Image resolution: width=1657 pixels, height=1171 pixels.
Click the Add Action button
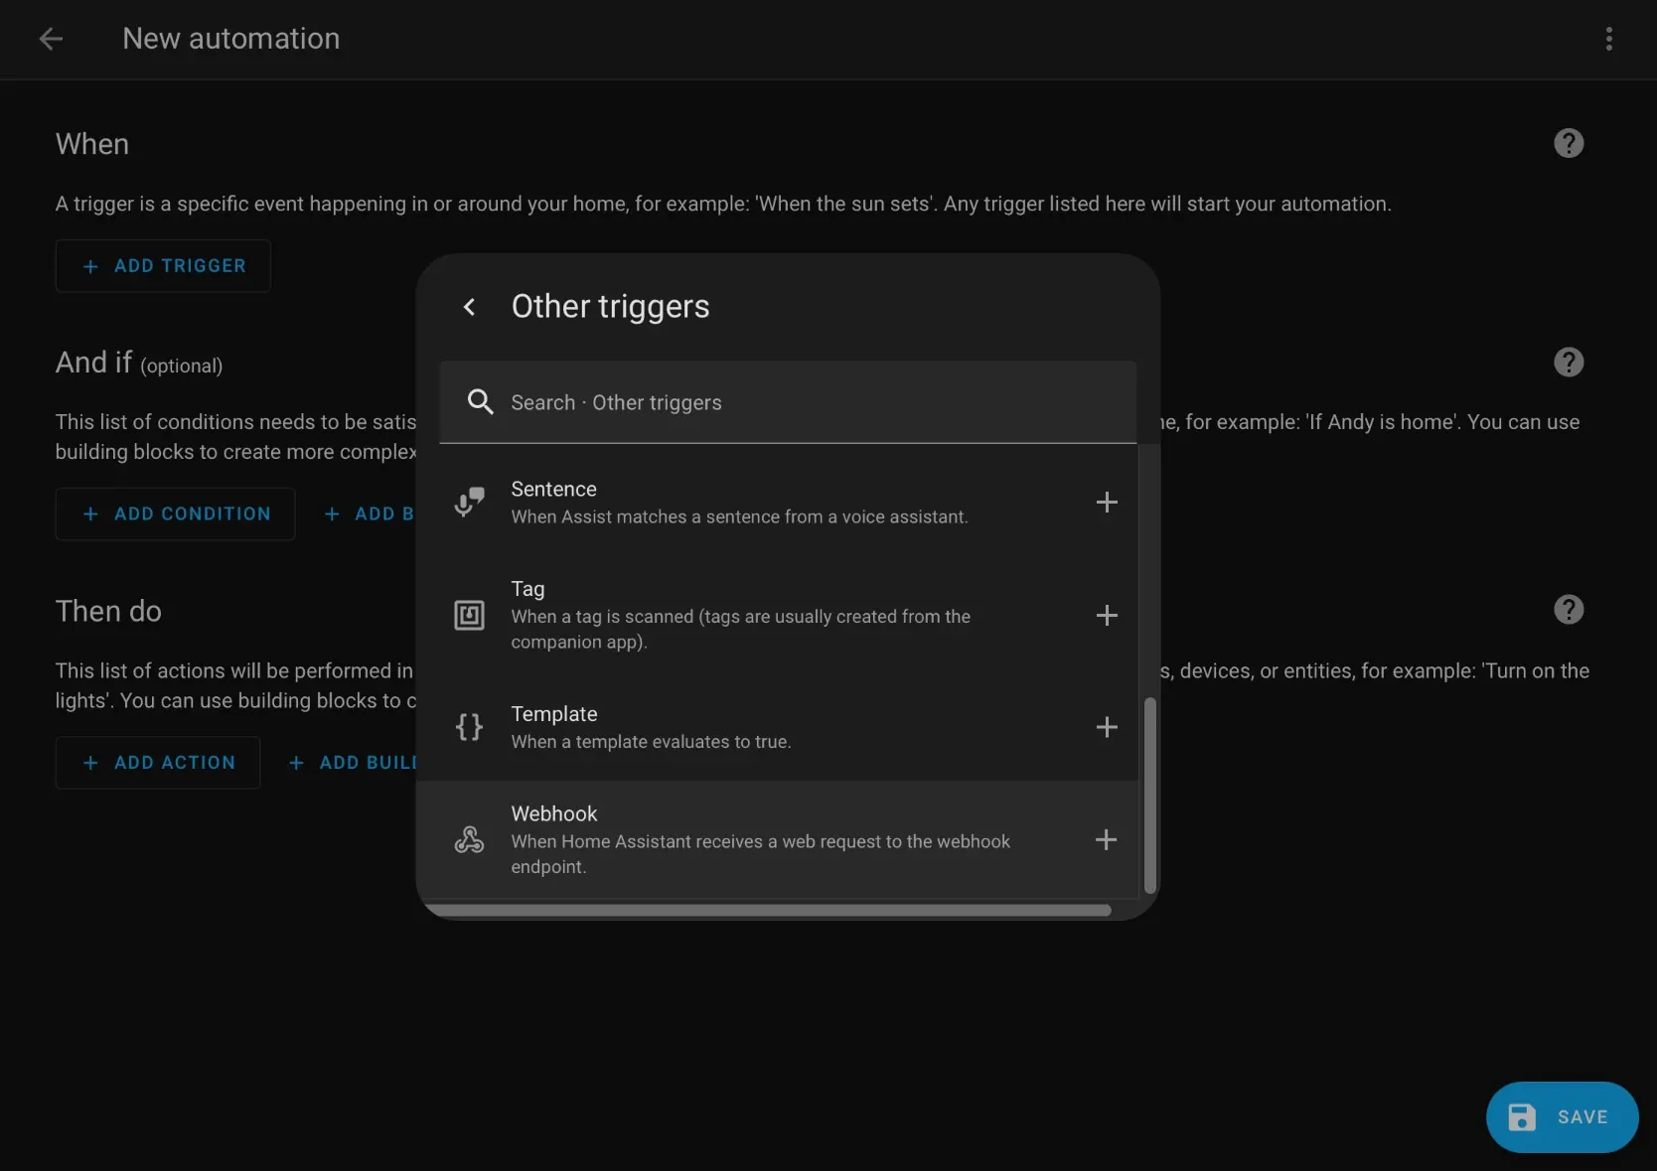point(158,763)
